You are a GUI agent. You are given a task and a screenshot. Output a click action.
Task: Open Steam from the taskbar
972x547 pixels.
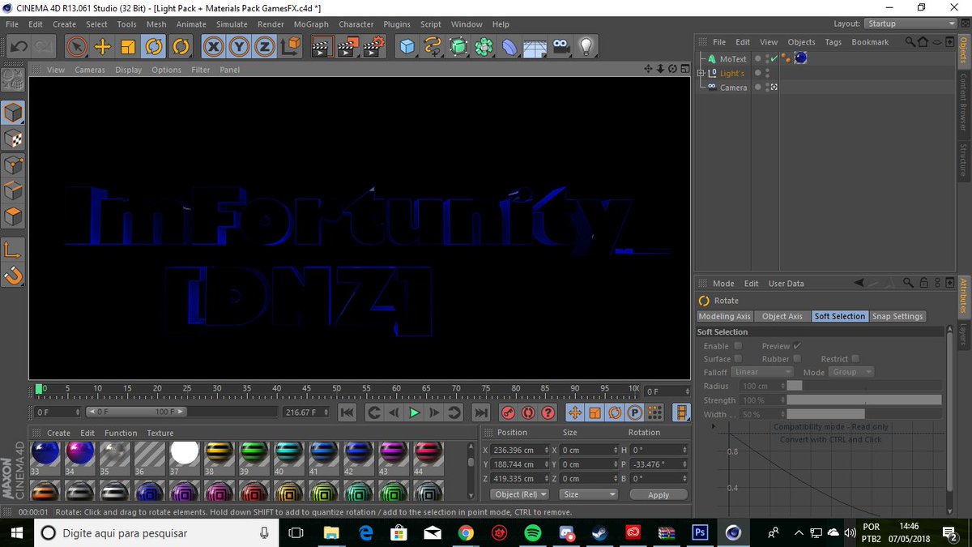[599, 532]
